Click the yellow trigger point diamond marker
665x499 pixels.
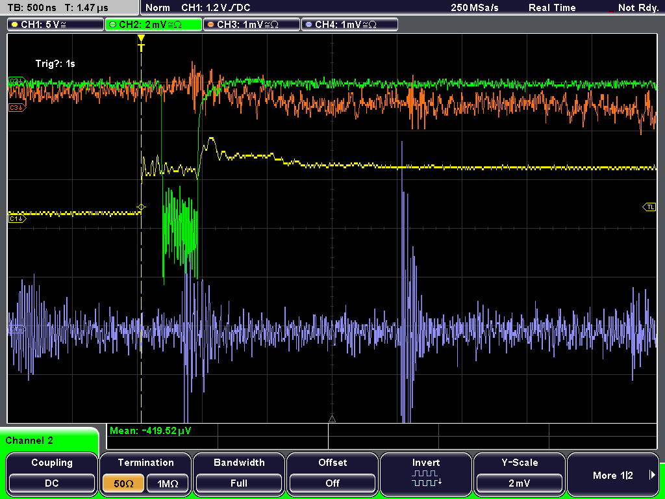point(141,207)
